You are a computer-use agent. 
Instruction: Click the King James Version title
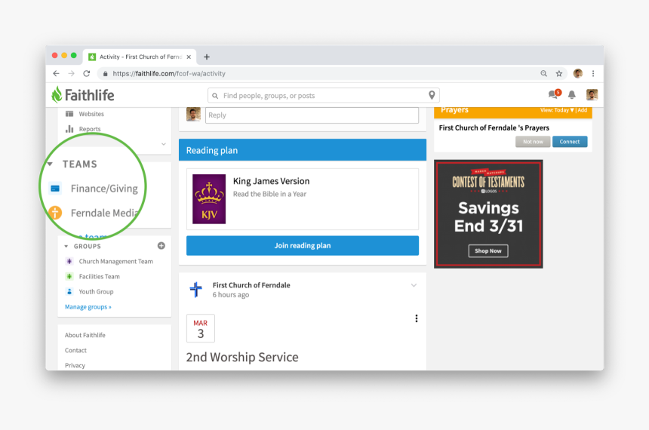click(x=271, y=181)
